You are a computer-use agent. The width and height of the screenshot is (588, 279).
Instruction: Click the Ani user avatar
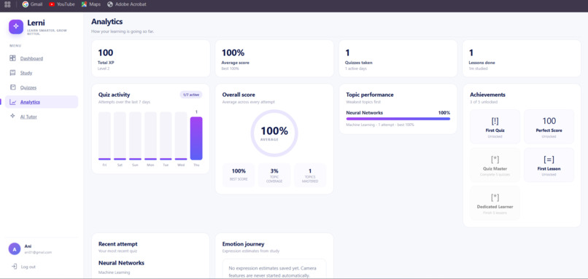pos(15,248)
